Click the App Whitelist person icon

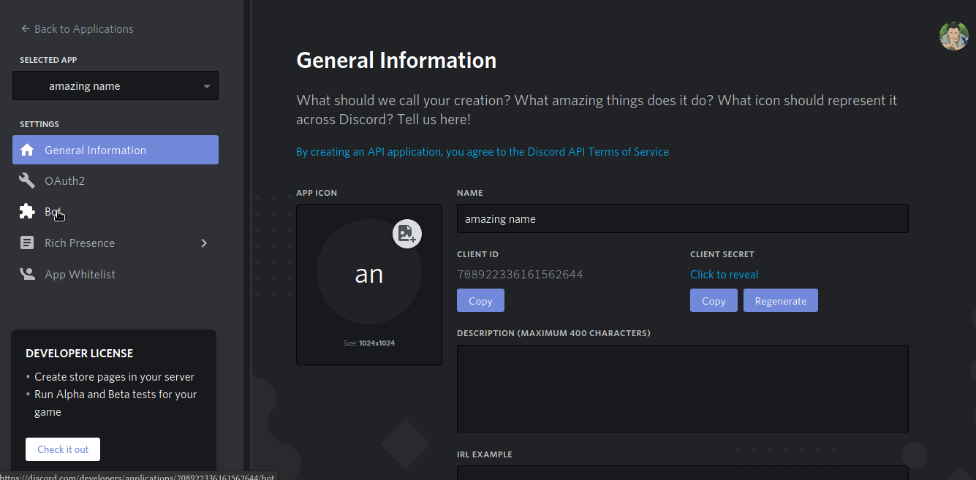(x=27, y=274)
